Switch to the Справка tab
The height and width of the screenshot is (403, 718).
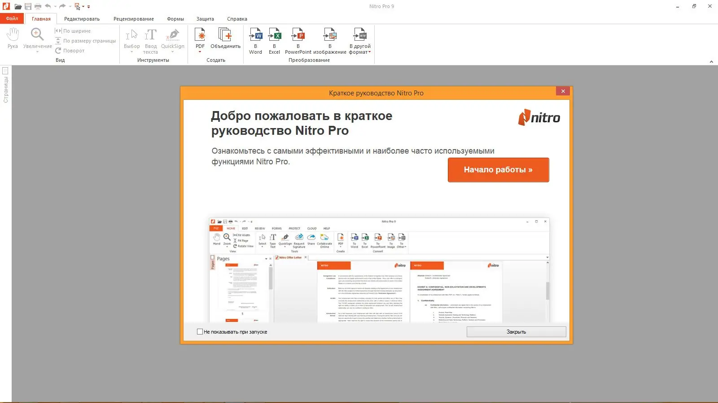(x=237, y=19)
